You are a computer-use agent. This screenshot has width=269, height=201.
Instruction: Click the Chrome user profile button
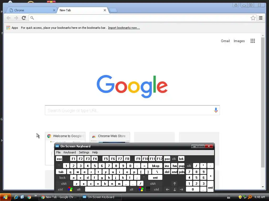click(236, 5)
